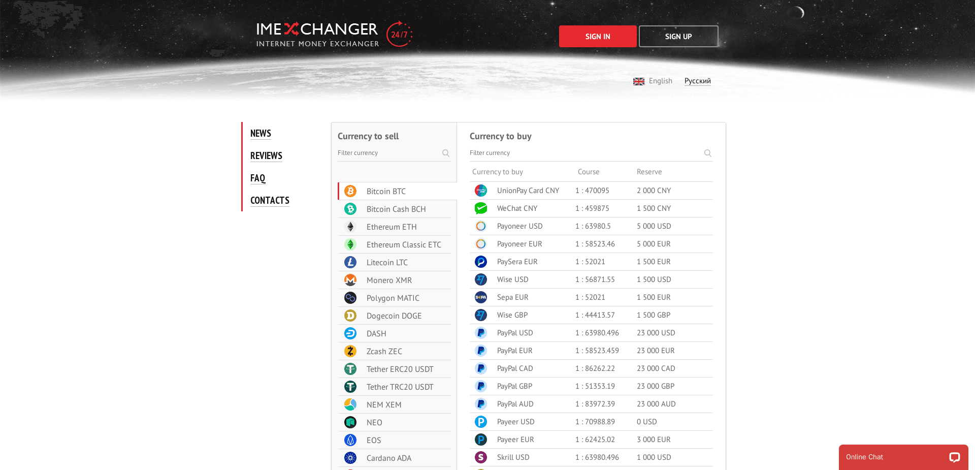Click the search magnifier in Currency to sell
This screenshot has width=975, height=470.
click(445, 153)
